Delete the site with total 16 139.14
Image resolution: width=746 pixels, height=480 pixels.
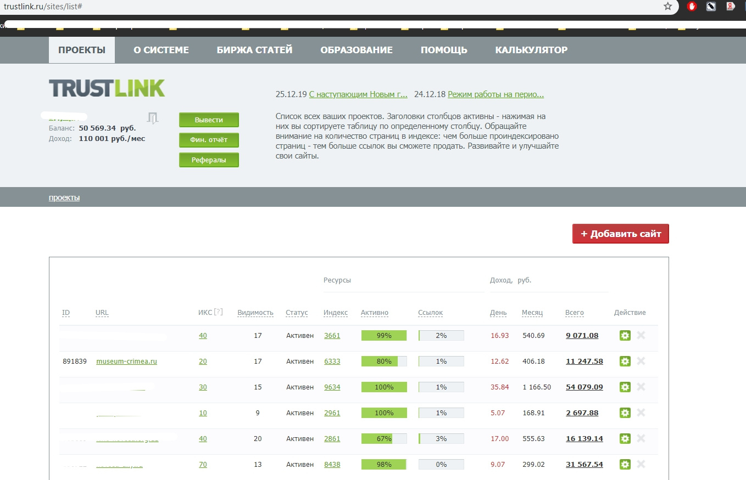pyautogui.click(x=641, y=438)
